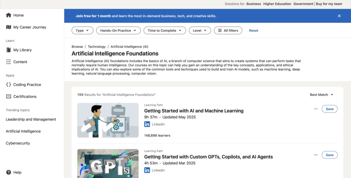Viewport: 351px width, 178px height.
Task: Click LinkedIn logo under Custom GPTs path
Action: tap(147, 170)
